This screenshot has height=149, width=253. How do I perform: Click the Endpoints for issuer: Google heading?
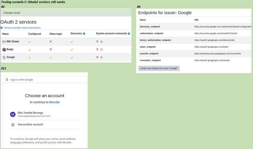[165, 13]
